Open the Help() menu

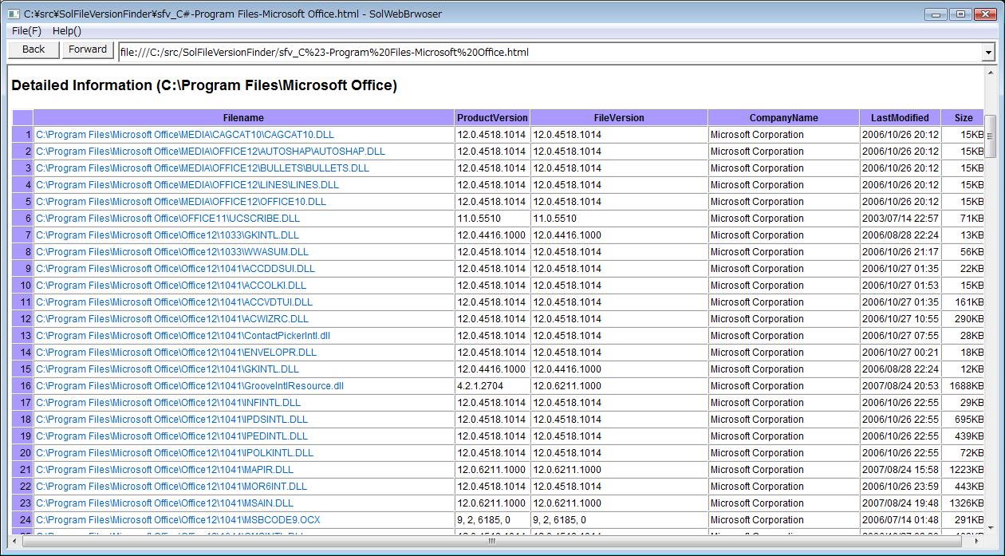(x=67, y=31)
